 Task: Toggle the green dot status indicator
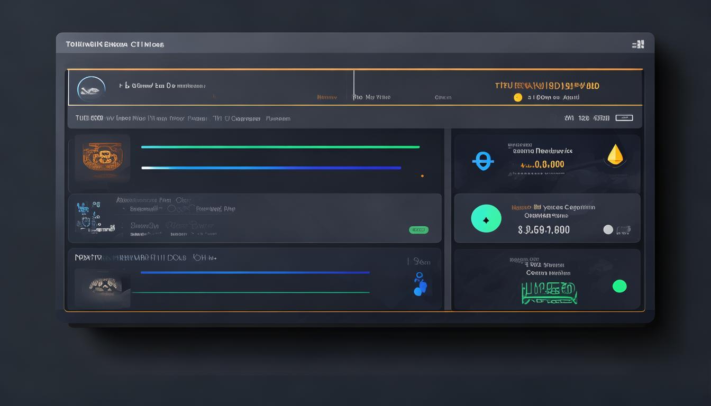pos(619,286)
